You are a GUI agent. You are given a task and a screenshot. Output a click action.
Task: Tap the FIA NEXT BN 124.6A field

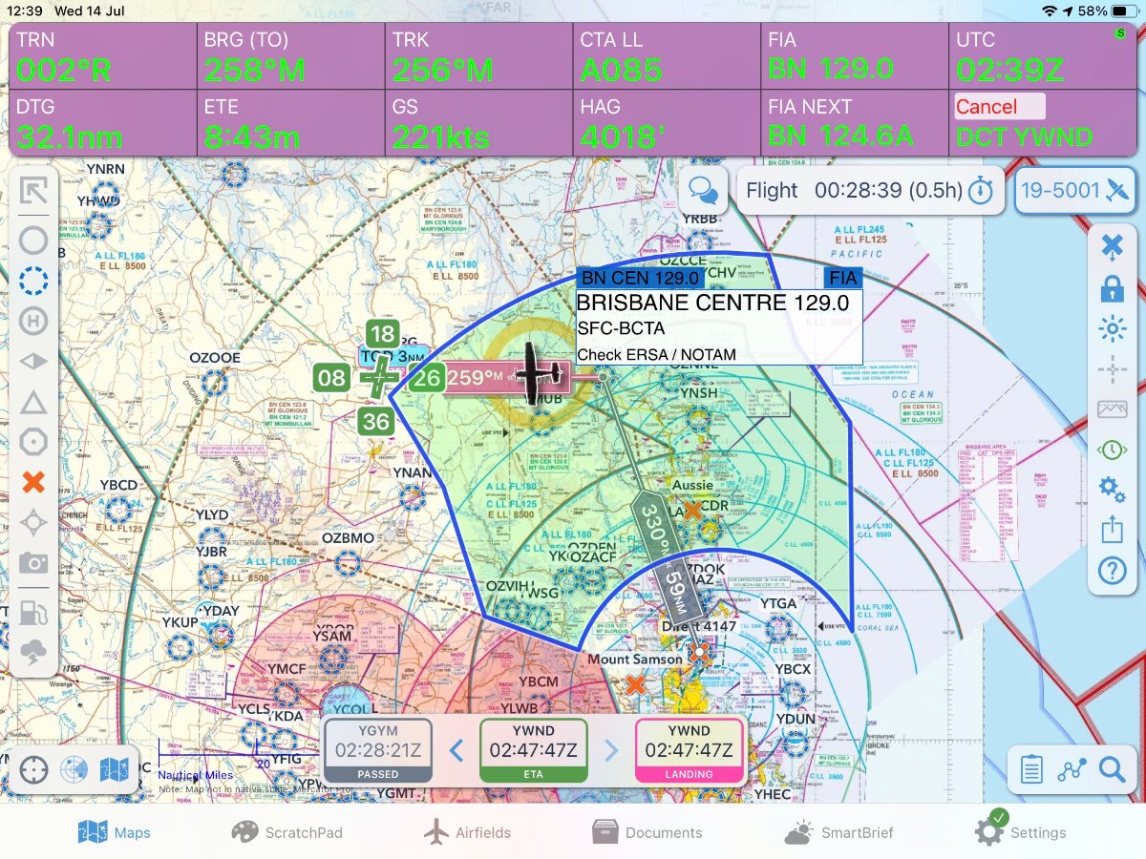coord(856,122)
